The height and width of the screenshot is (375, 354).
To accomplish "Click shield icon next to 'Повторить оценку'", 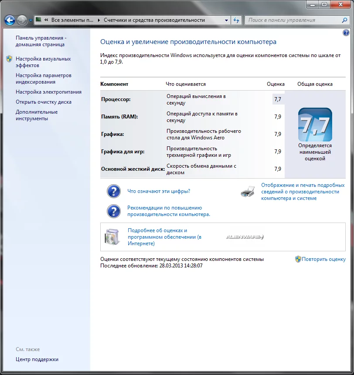I will pyautogui.click(x=298, y=259).
